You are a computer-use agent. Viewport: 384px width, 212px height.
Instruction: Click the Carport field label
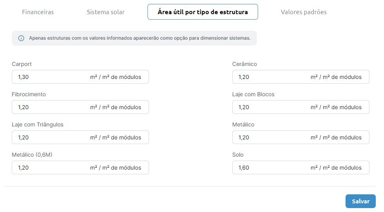click(22, 64)
